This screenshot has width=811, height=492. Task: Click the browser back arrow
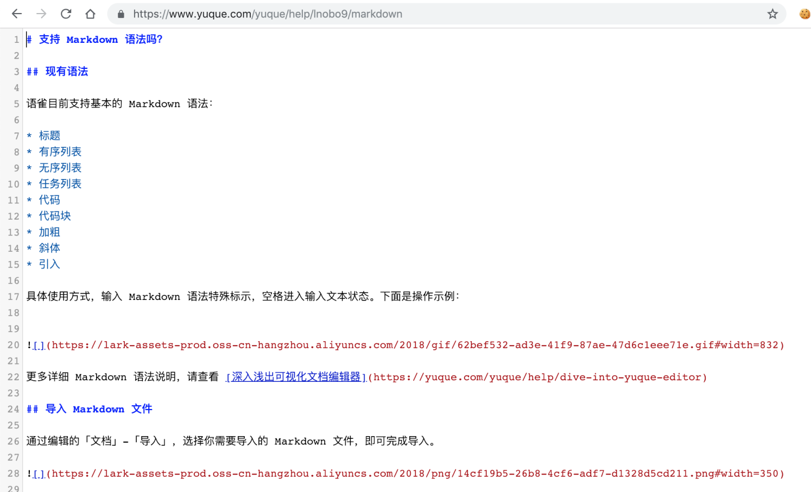tap(17, 14)
